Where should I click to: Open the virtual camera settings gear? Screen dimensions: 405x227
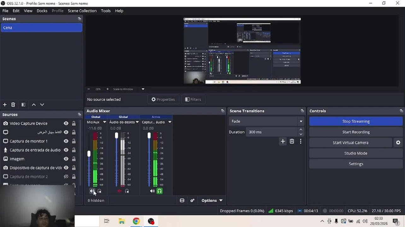(x=398, y=143)
